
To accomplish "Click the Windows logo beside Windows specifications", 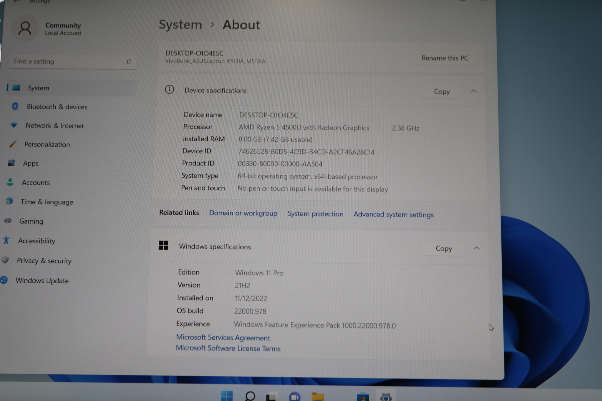I will click(163, 245).
